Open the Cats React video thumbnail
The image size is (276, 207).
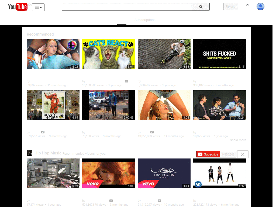[x=109, y=54]
